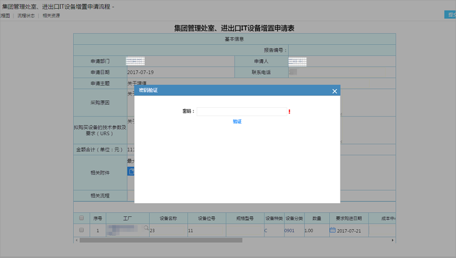Screen dimensions: 456x258
Task: Open the 相关资源 tab
Action: coord(51,16)
